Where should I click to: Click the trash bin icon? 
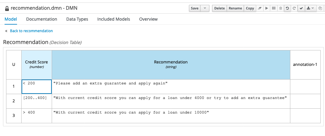point(281,8)
